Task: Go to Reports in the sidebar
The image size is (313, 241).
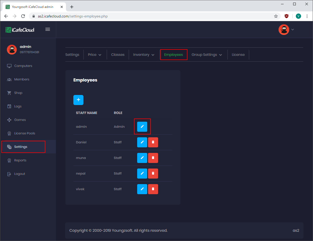Action: pyautogui.click(x=20, y=160)
